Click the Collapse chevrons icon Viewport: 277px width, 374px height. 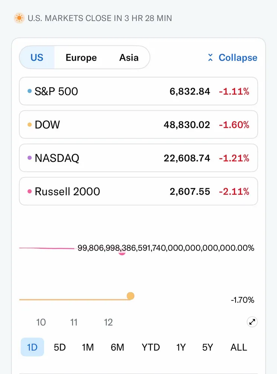[211, 58]
